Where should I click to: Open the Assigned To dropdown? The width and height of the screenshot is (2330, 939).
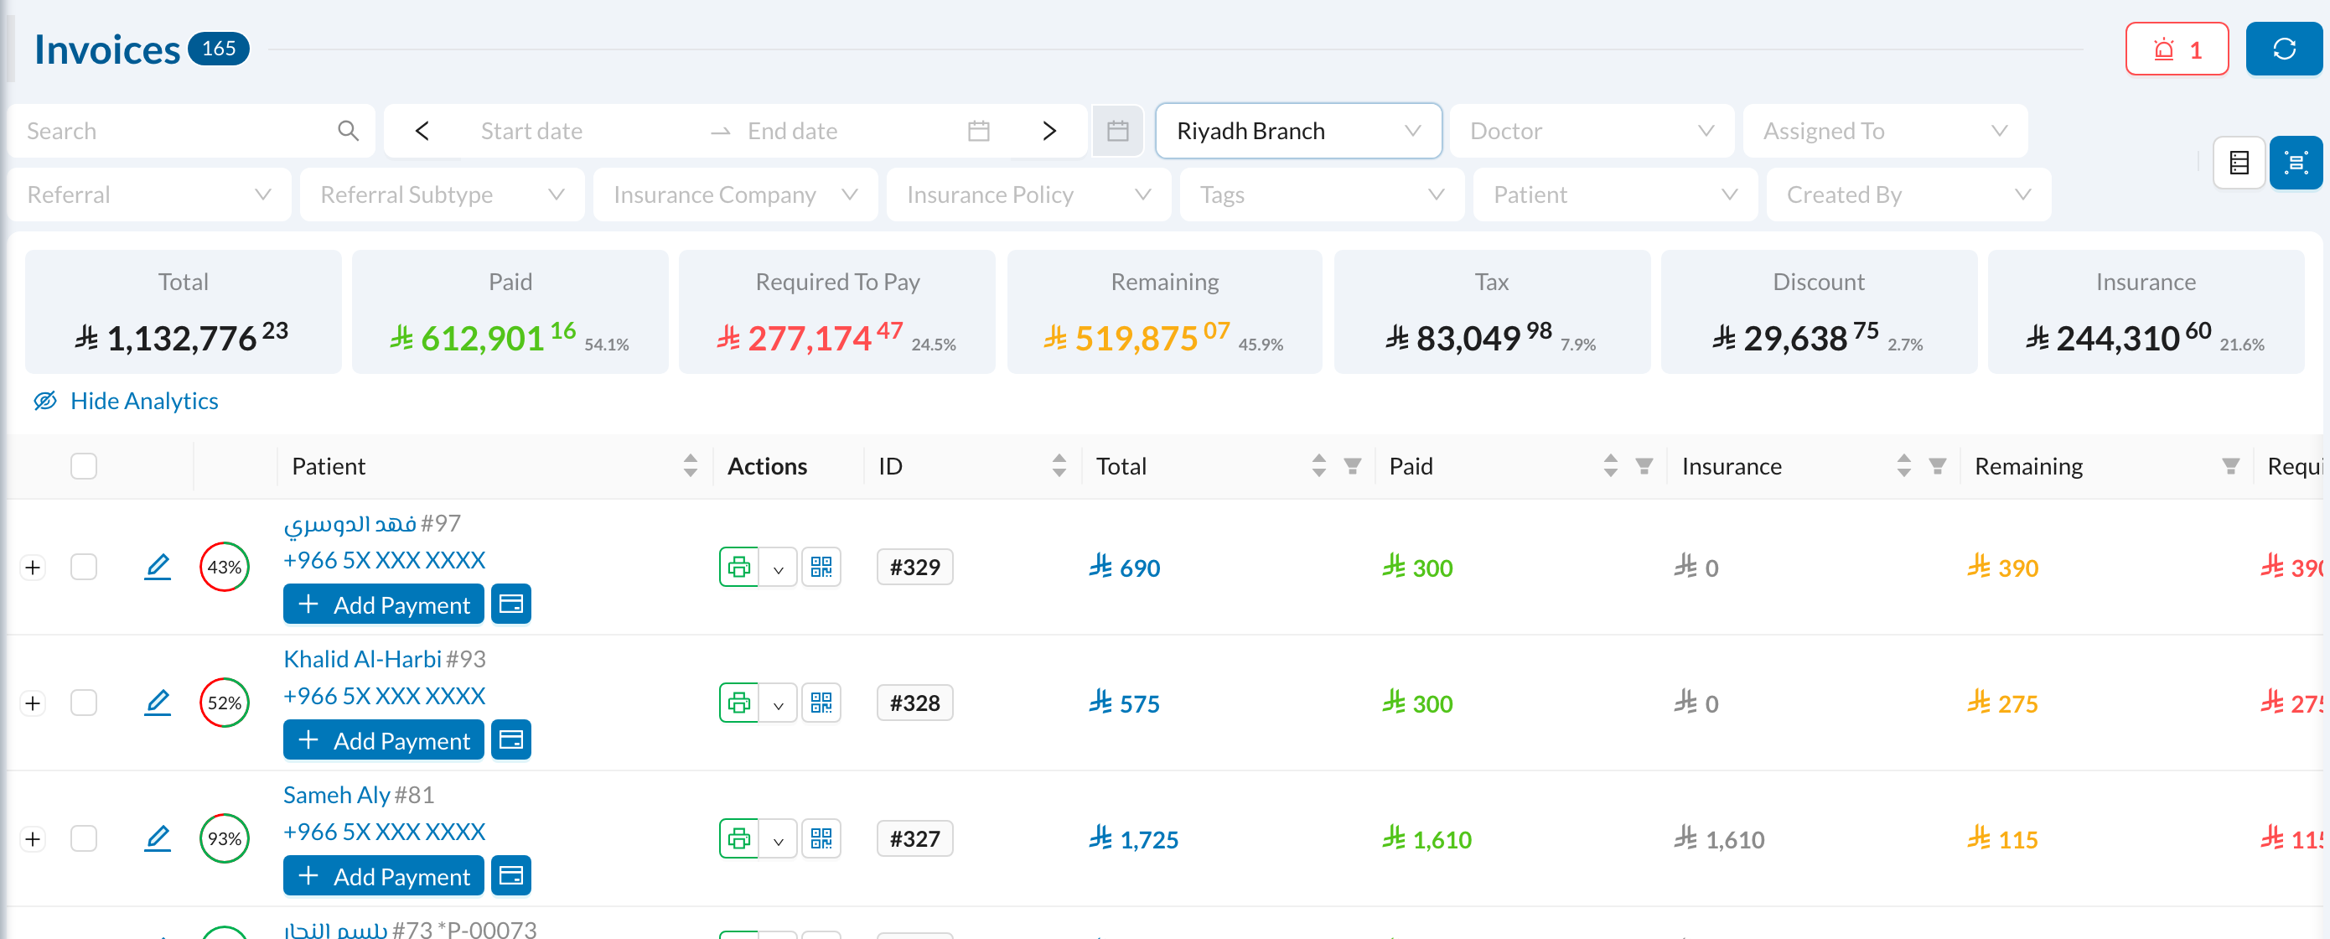tap(1885, 131)
